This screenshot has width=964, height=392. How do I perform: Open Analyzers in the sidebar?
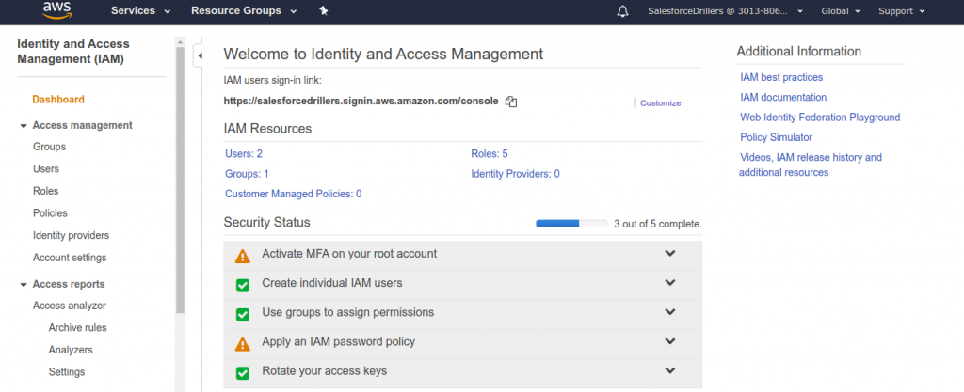pos(71,350)
